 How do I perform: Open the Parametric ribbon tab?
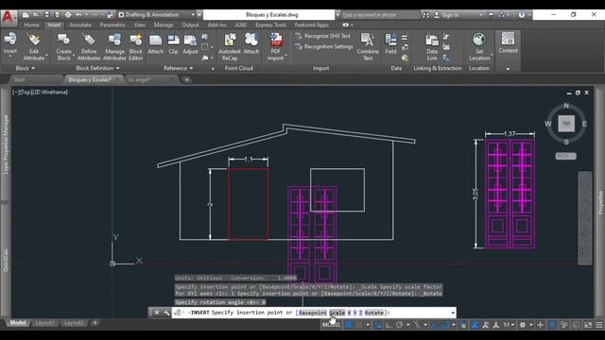(x=112, y=25)
